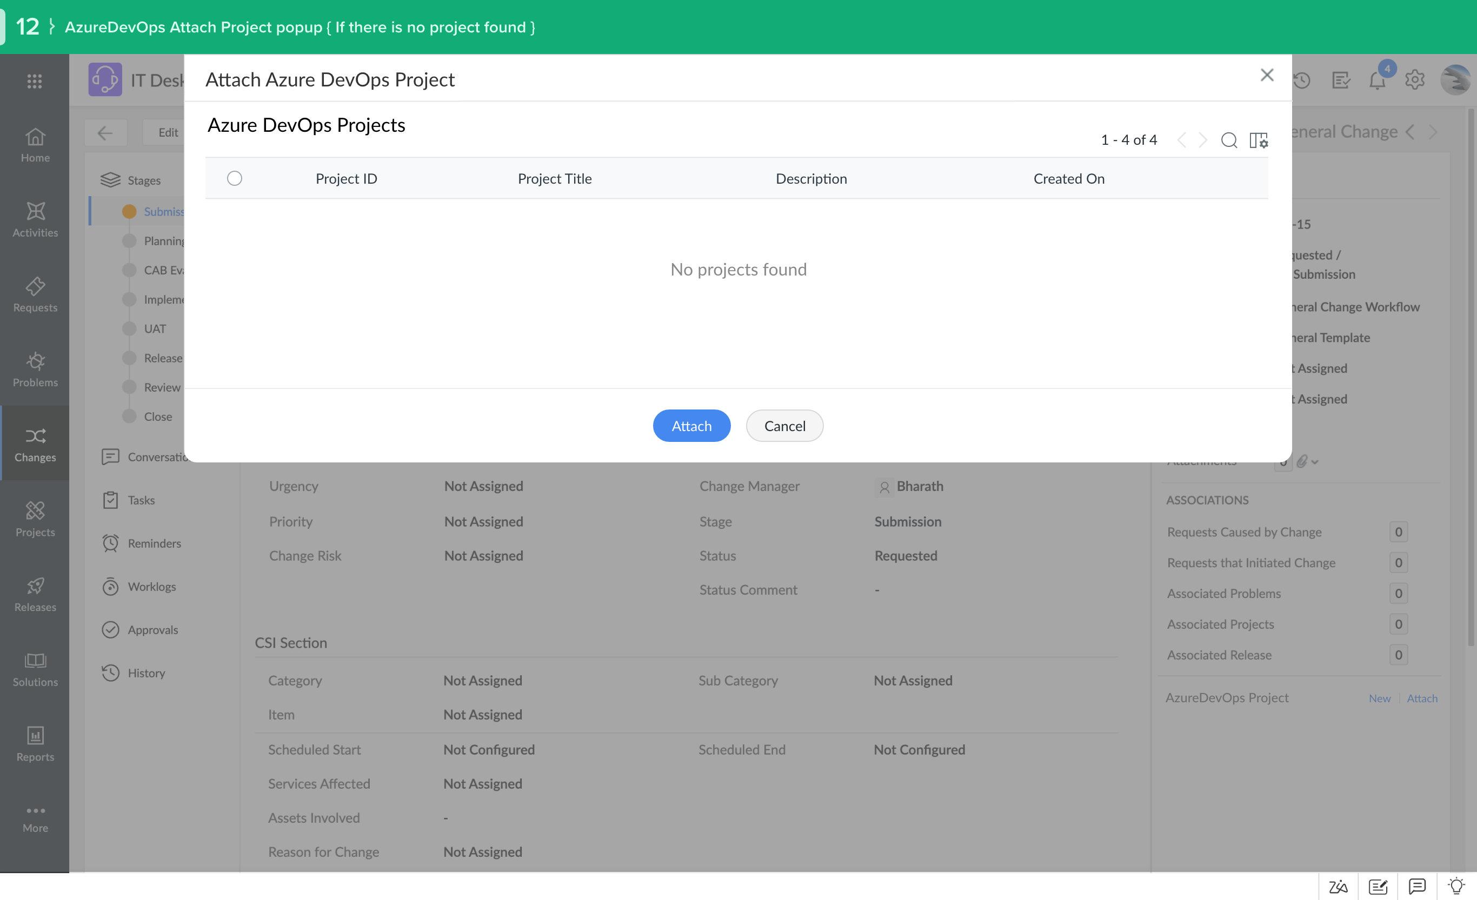Open the Releases module in sidebar
Image resolution: width=1477 pixels, height=900 pixels.
(x=35, y=594)
